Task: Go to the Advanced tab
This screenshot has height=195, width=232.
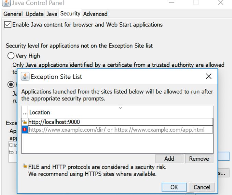Action: click(x=95, y=14)
